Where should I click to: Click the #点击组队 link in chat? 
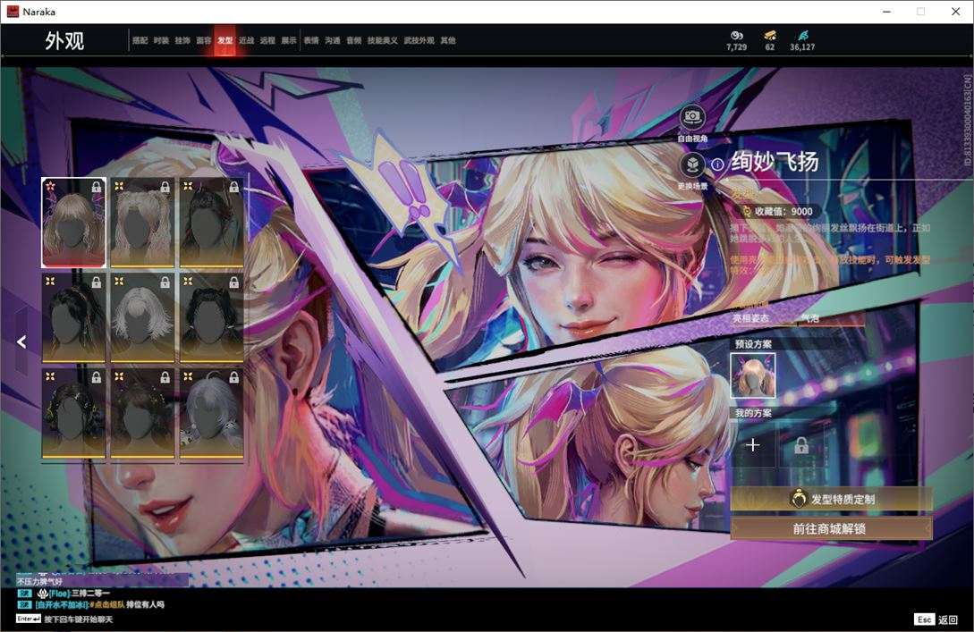point(107,604)
